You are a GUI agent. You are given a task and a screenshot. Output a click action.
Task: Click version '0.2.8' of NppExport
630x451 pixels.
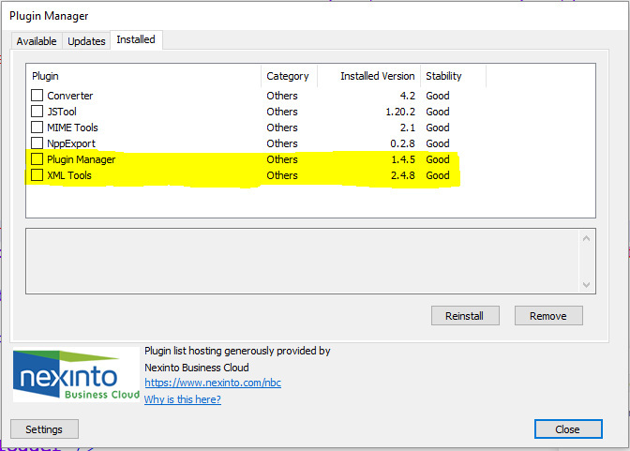point(402,143)
